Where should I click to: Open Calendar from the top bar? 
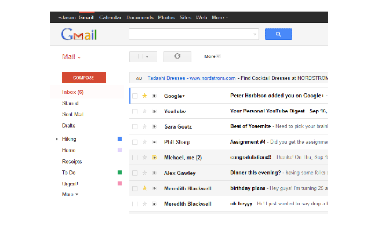[110, 17]
